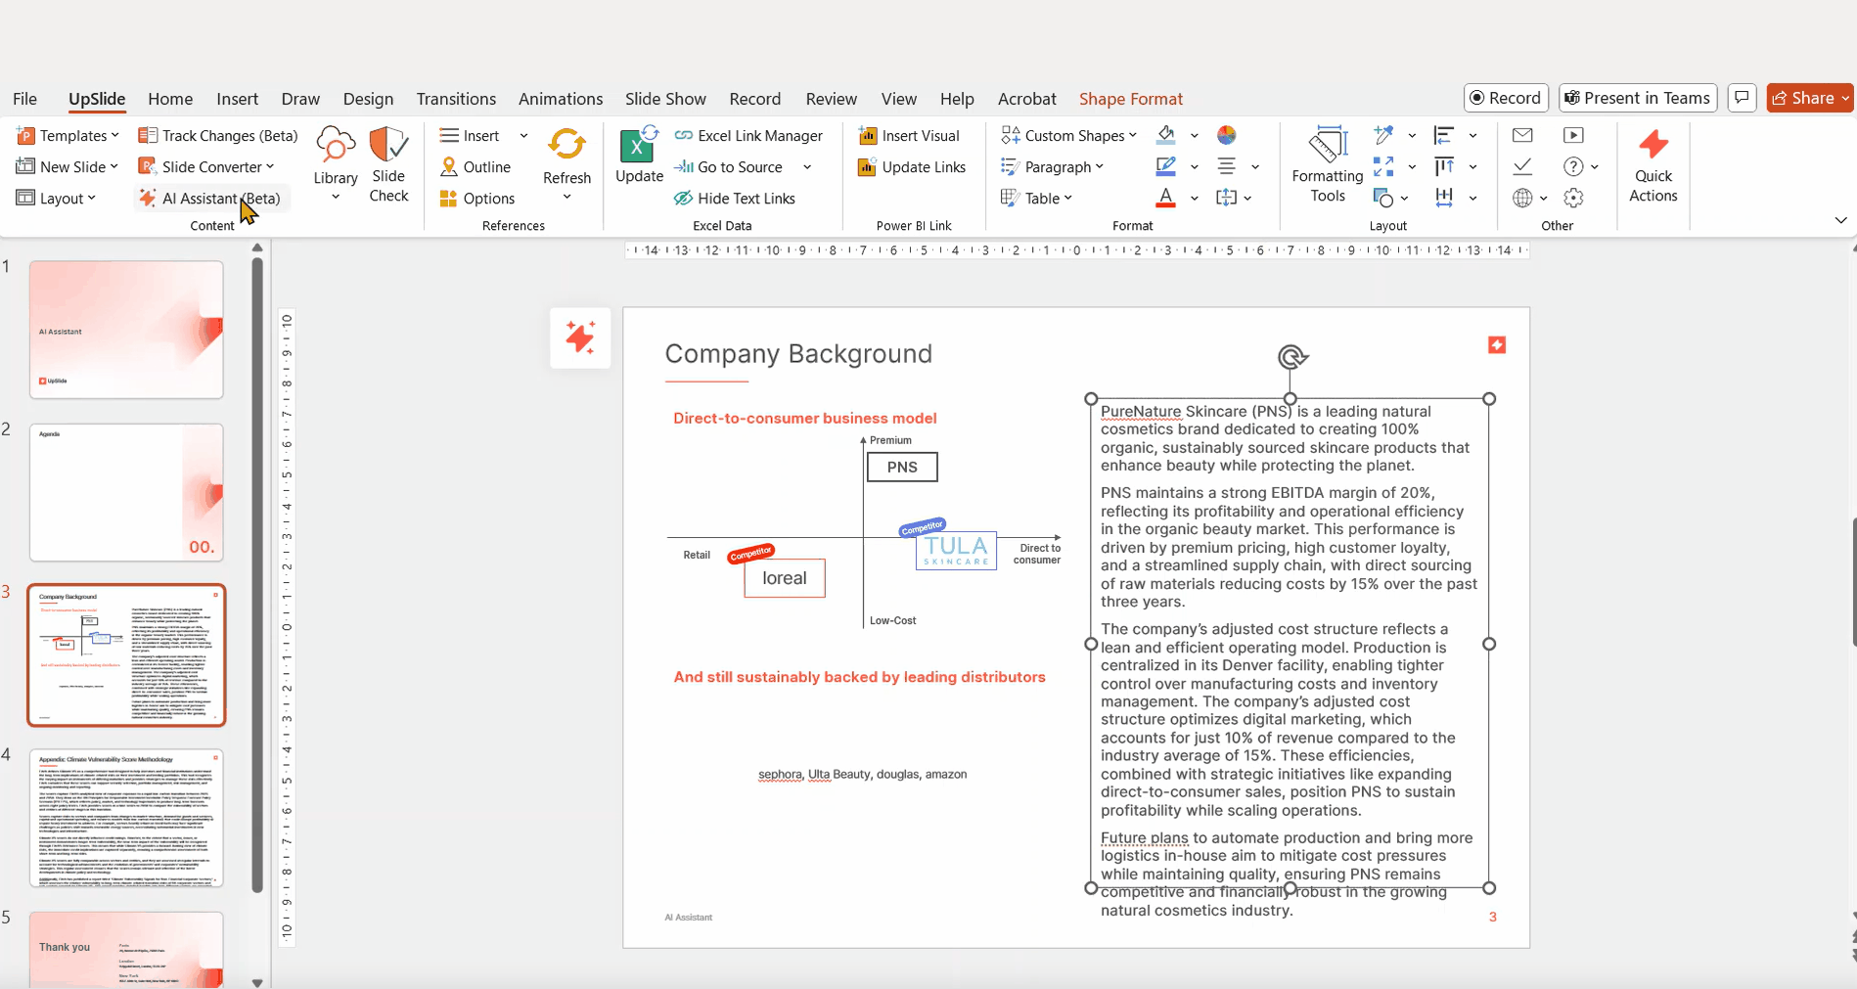Click the Share button

(x=1809, y=98)
